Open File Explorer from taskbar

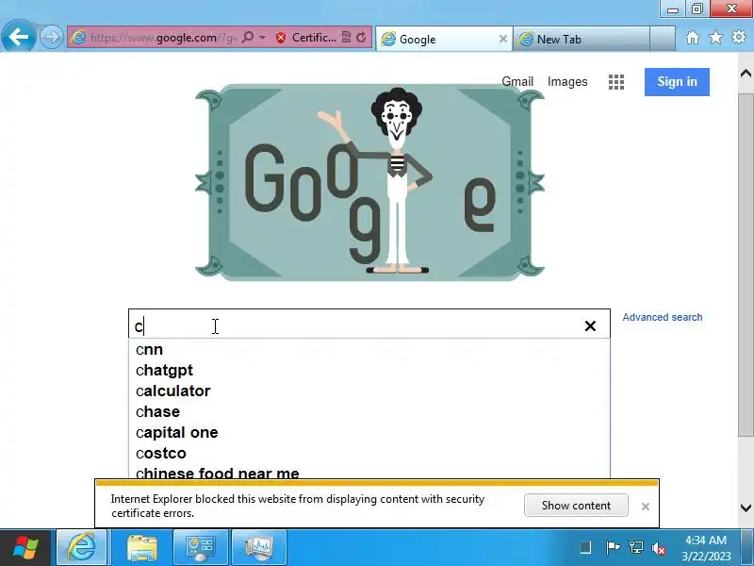(142, 547)
